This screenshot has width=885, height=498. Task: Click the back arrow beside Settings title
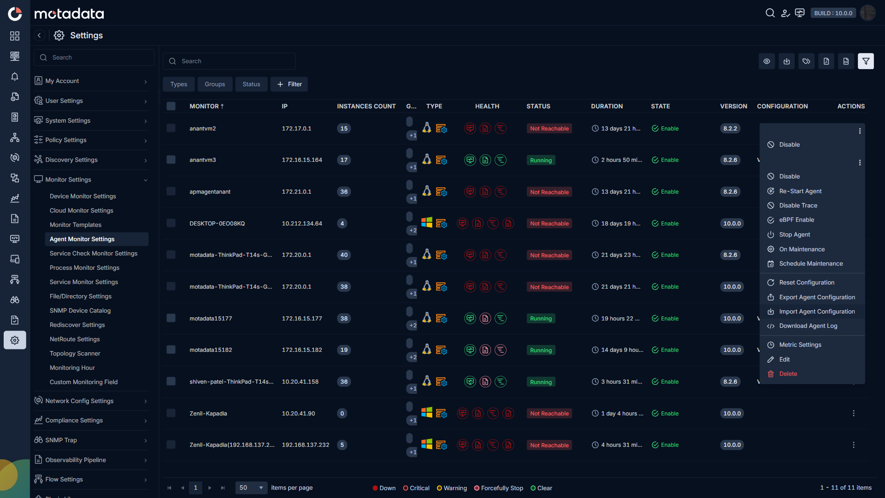pos(39,36)
